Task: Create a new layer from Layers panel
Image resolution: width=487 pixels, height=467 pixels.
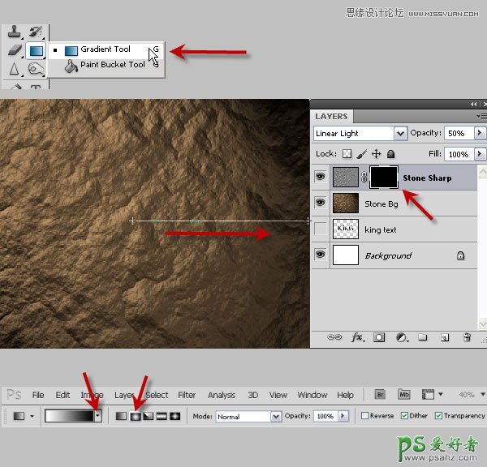Action: point(444,336)
